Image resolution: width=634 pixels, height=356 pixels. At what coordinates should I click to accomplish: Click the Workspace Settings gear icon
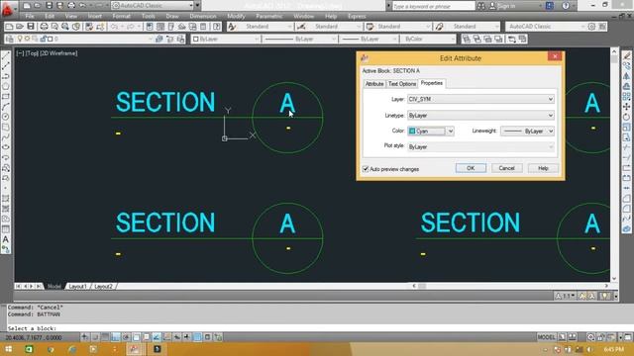coord(591,27)
